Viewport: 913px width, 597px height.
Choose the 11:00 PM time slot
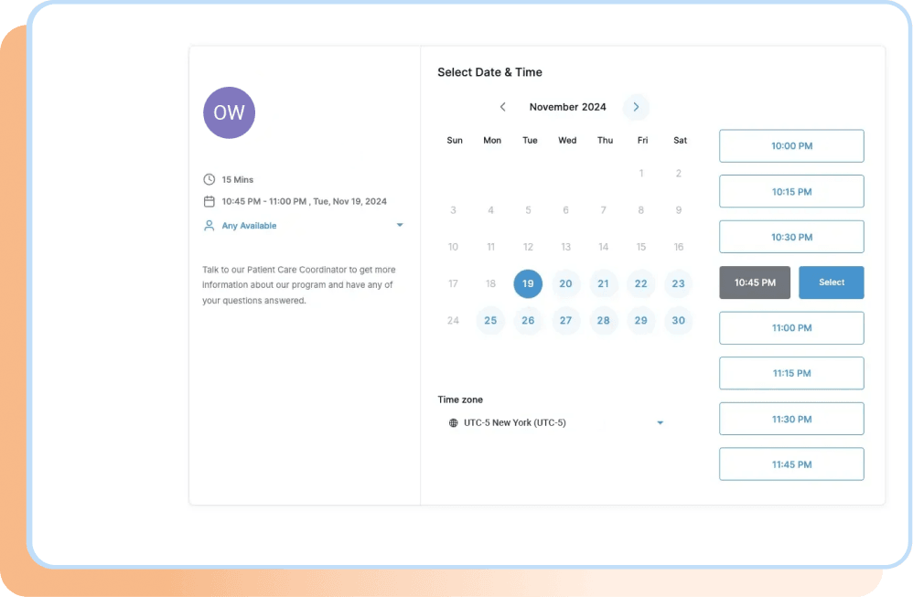click(x=790, y=327)
